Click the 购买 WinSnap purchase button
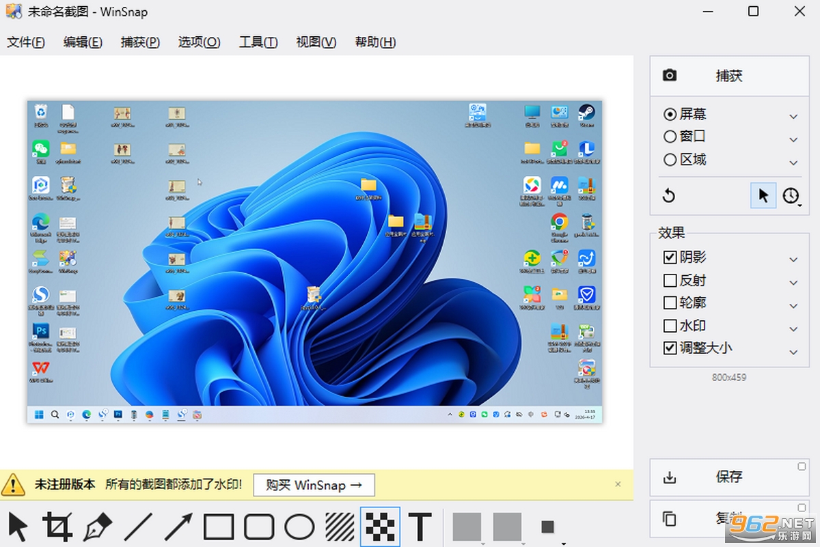The width and height of the screenshot is (820, 547). point(314,485)
